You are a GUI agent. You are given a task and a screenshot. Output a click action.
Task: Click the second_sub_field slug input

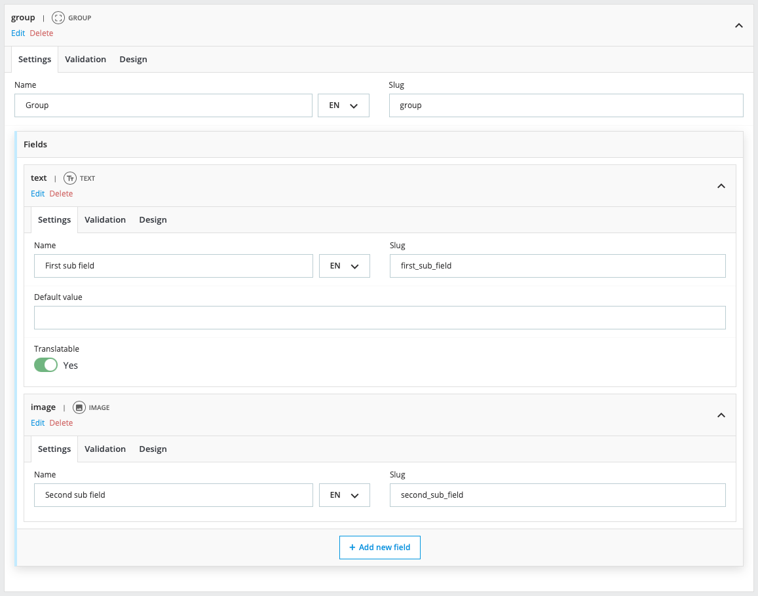(557, 495)
